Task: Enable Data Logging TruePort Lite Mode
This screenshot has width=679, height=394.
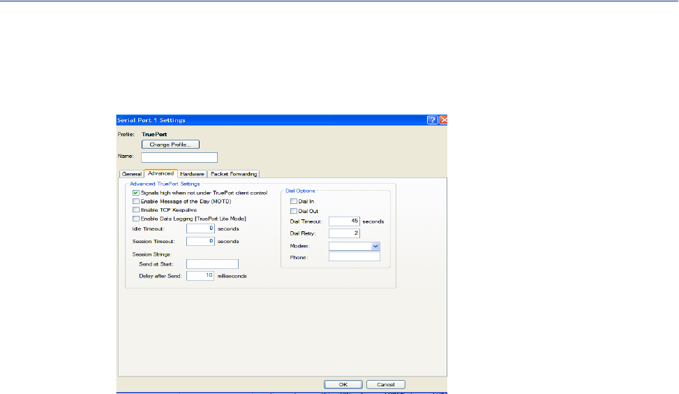Action: pos(136,219)
